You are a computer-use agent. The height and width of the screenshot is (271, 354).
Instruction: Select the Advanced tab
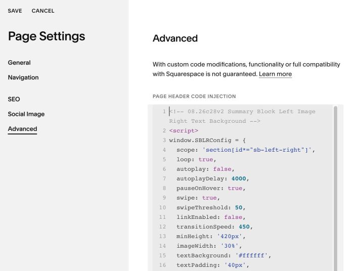[22, 129]
